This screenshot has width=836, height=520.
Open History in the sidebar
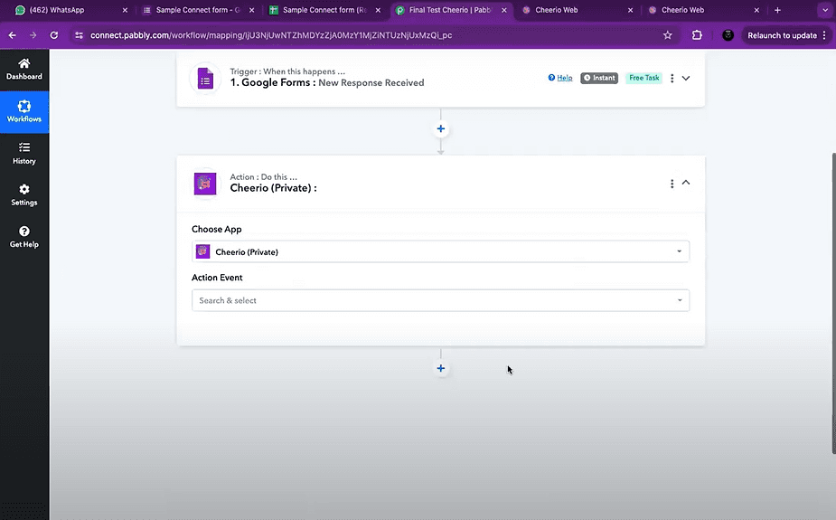pos(24,154)
